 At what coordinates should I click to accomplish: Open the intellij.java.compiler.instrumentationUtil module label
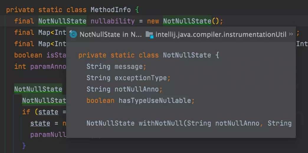[x=220, y=34]
